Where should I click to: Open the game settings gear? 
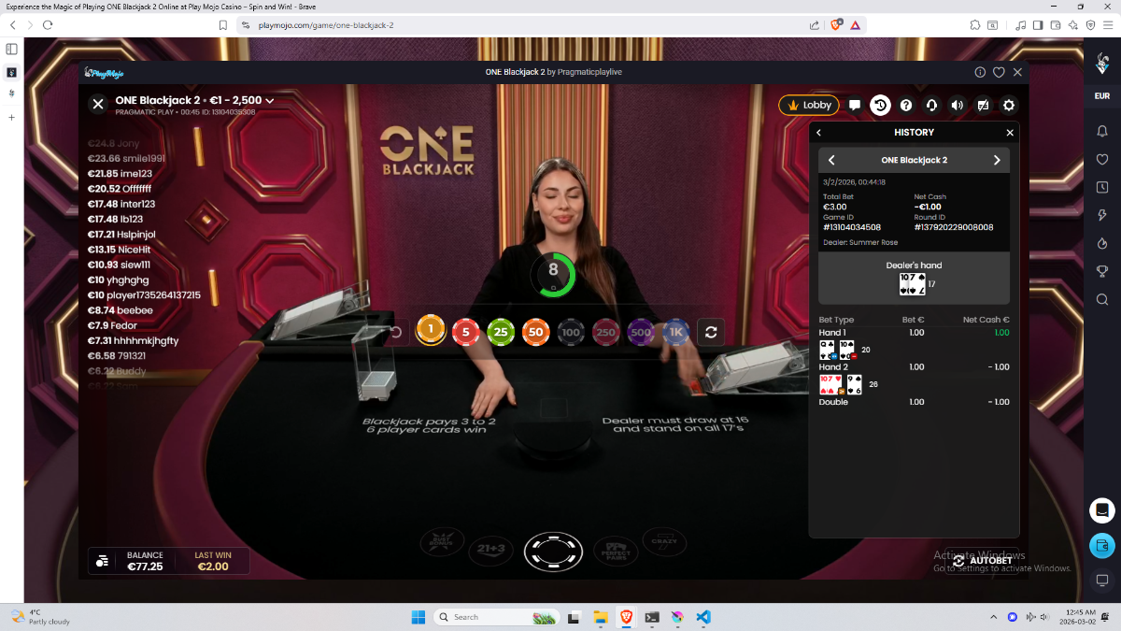pos(1009,106)
